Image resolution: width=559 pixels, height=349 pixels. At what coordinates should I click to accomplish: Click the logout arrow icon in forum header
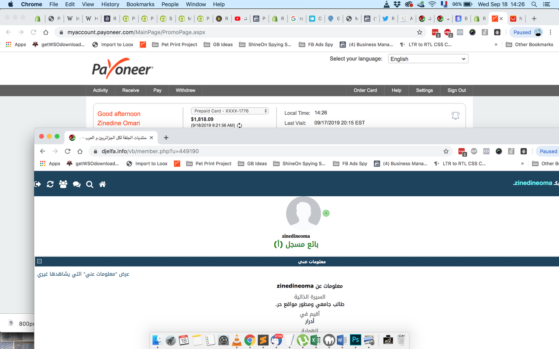38,185
